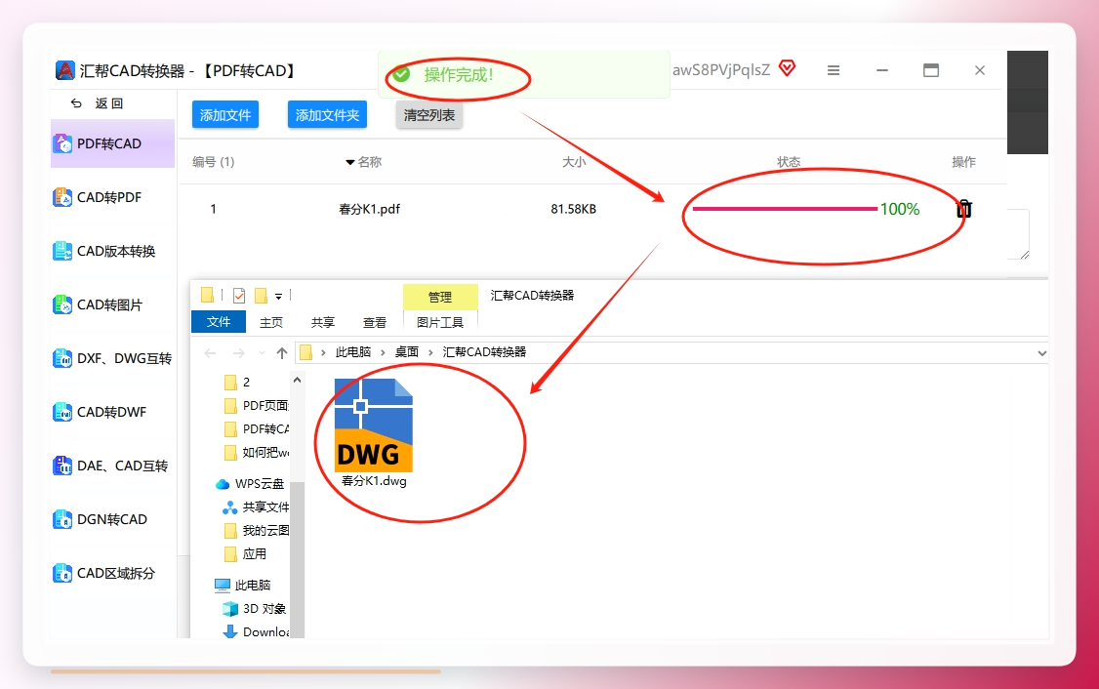The width and height of the screenshot is (1099, 689).
Task: Expand the Explorer address bar history dropdown
Action: (1041, 353)
